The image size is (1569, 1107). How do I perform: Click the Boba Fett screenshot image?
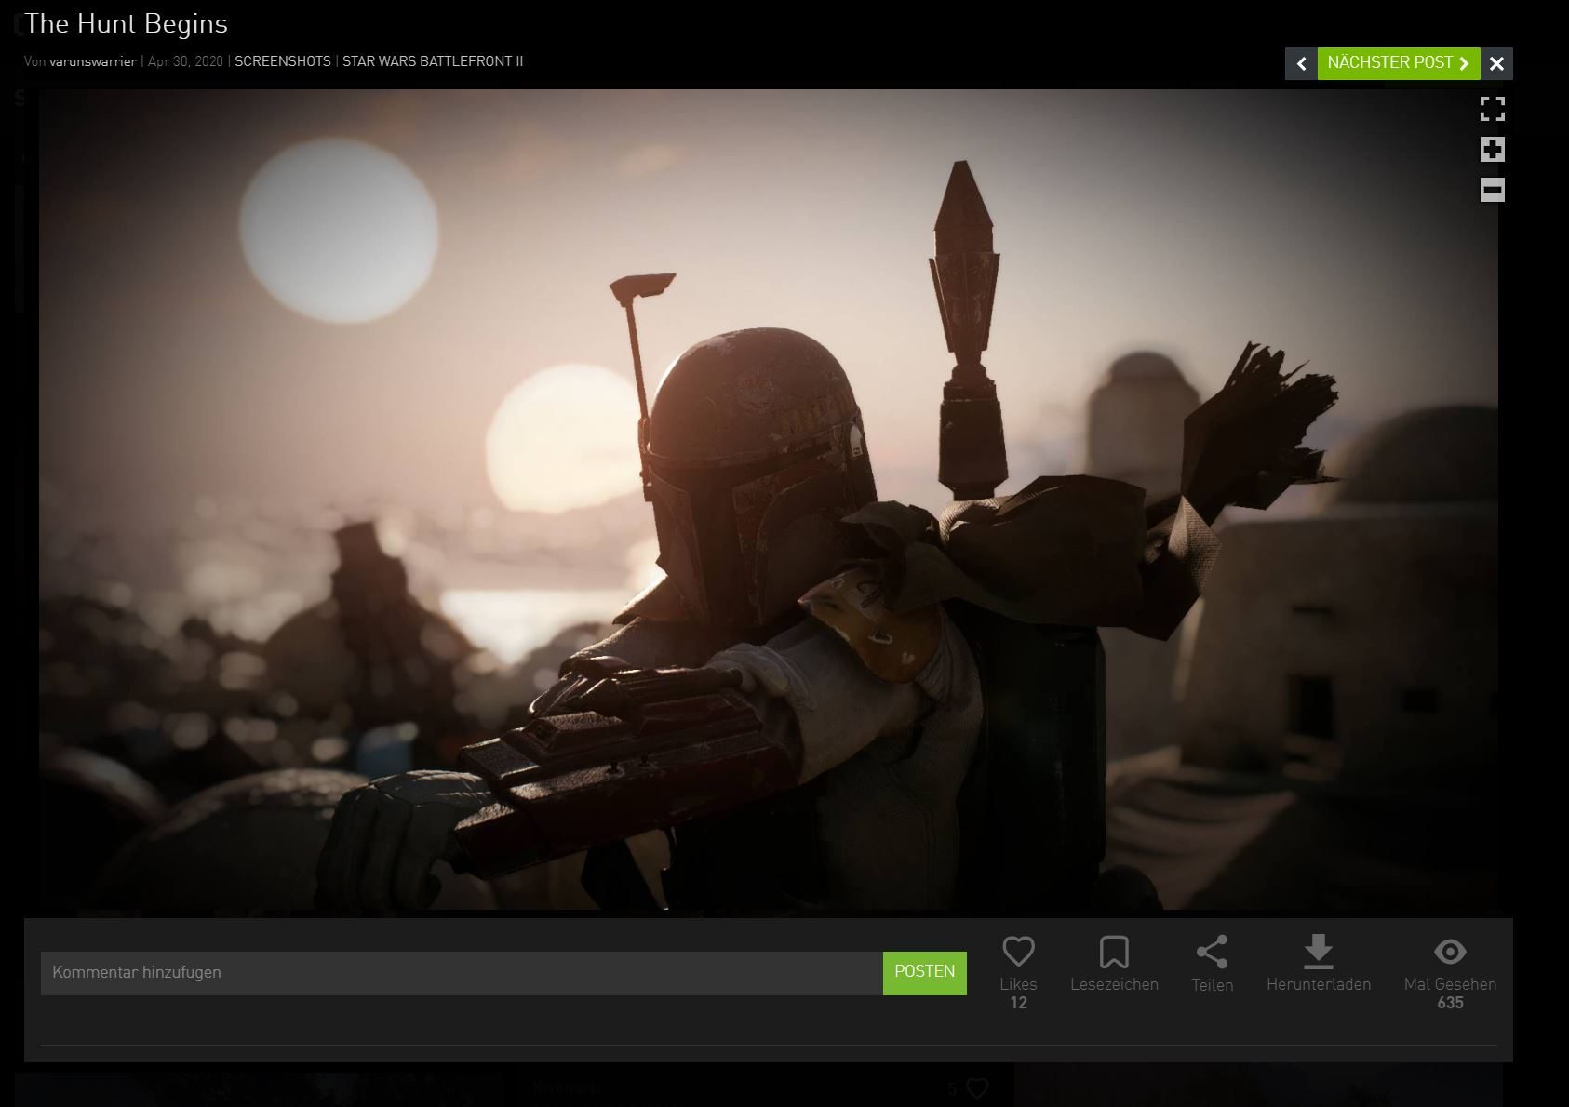[769, 500]
